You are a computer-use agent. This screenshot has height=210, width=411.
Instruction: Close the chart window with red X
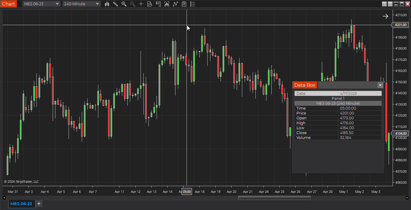pos(408,4)
